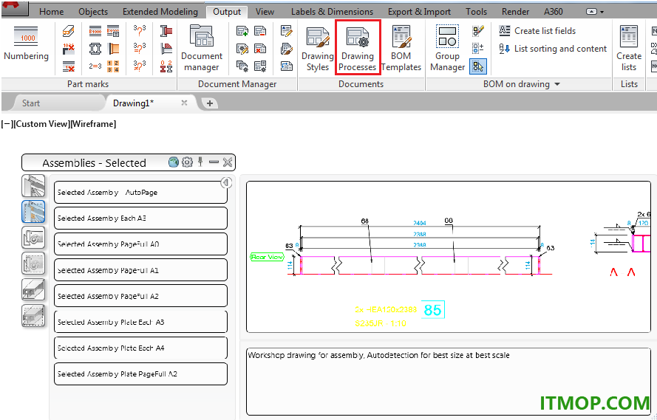Image resolution: width=657 pixels, height=420 pixels.
Task: Click the B1000 part mark icon
Action: 95,31
